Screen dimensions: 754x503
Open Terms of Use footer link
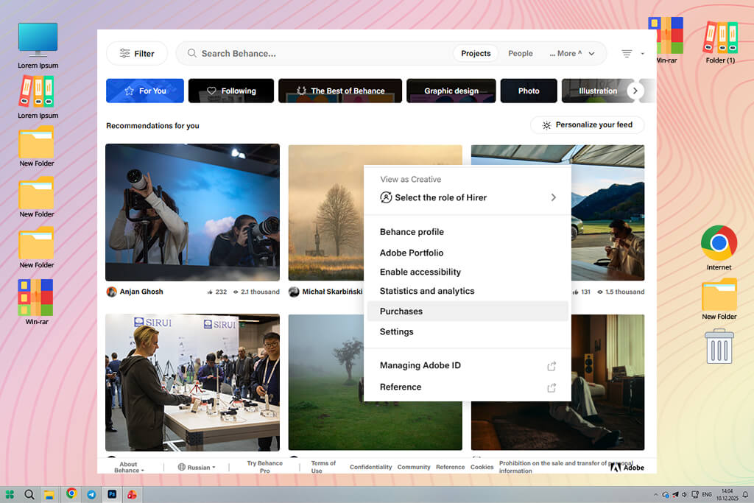323,467
